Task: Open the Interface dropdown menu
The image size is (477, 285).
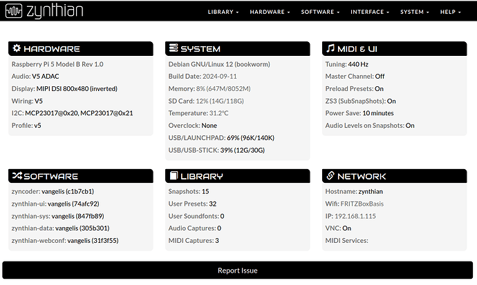Action: coord(370,12)
